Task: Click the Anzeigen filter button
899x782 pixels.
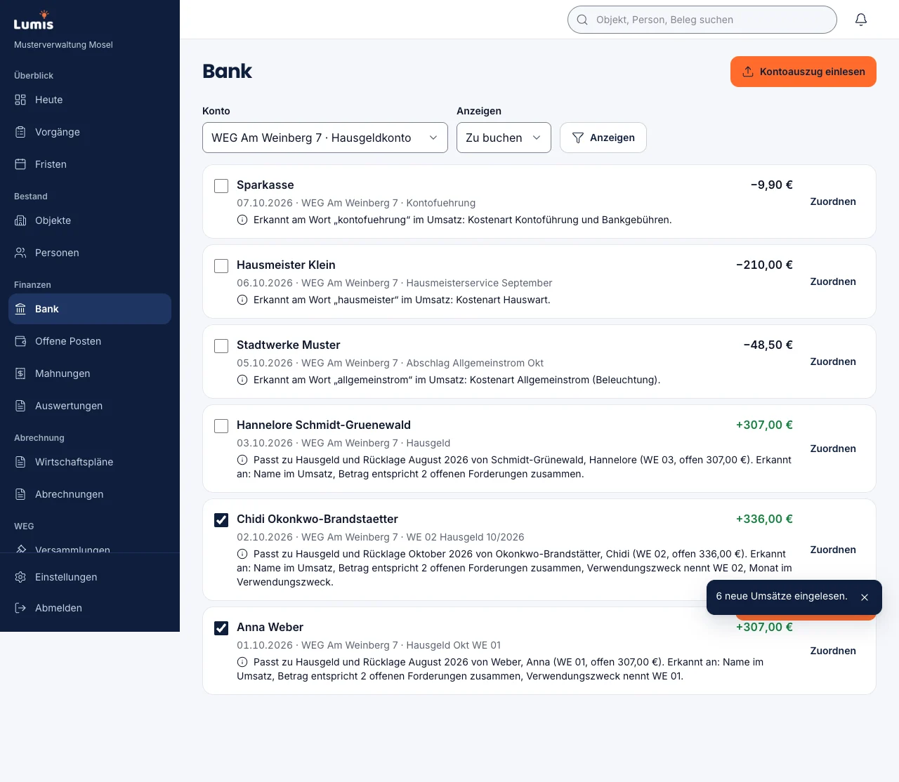Action: pyautogui.click(x=603, y=138)
